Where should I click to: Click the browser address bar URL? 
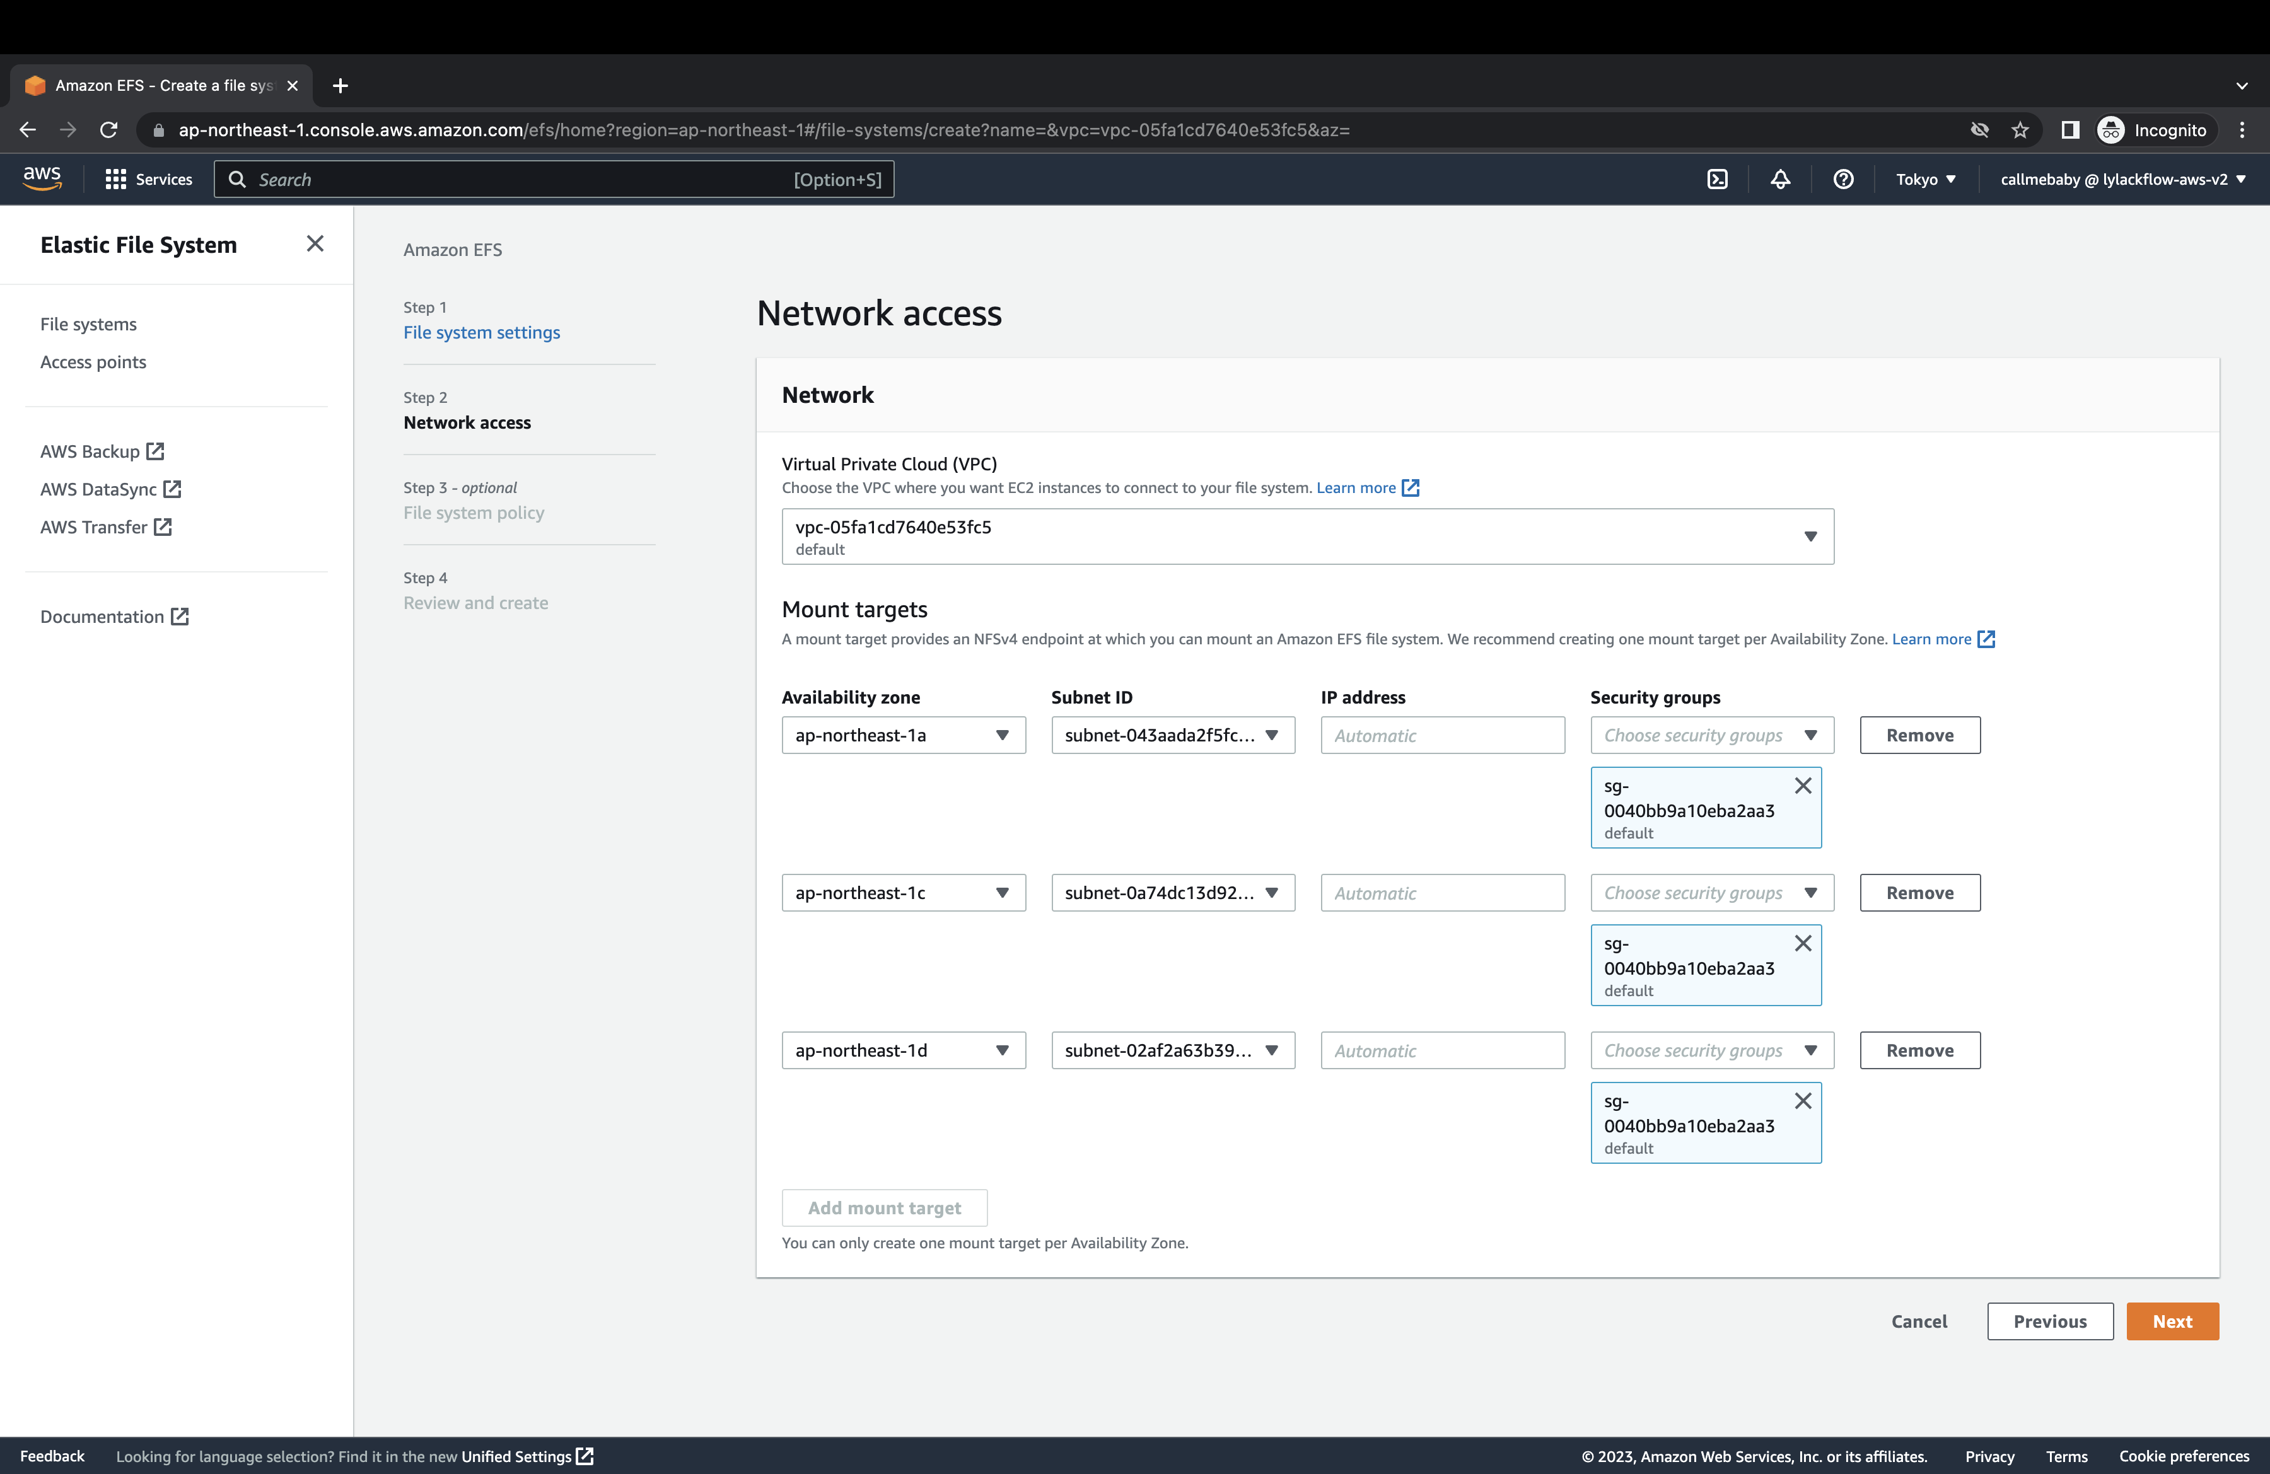[x=763, y=130]
